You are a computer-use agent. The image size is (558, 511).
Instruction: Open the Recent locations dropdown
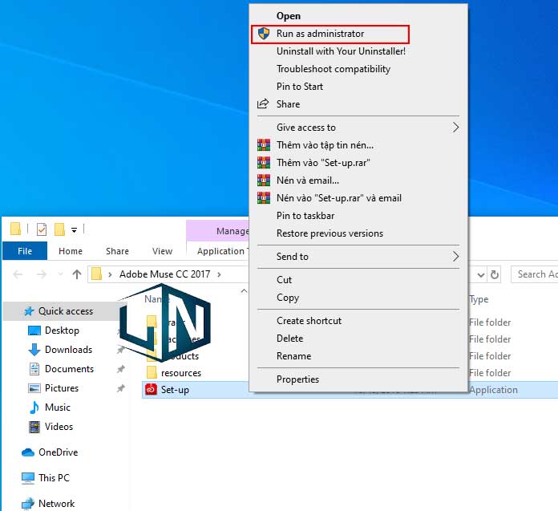tap(60, 274)
